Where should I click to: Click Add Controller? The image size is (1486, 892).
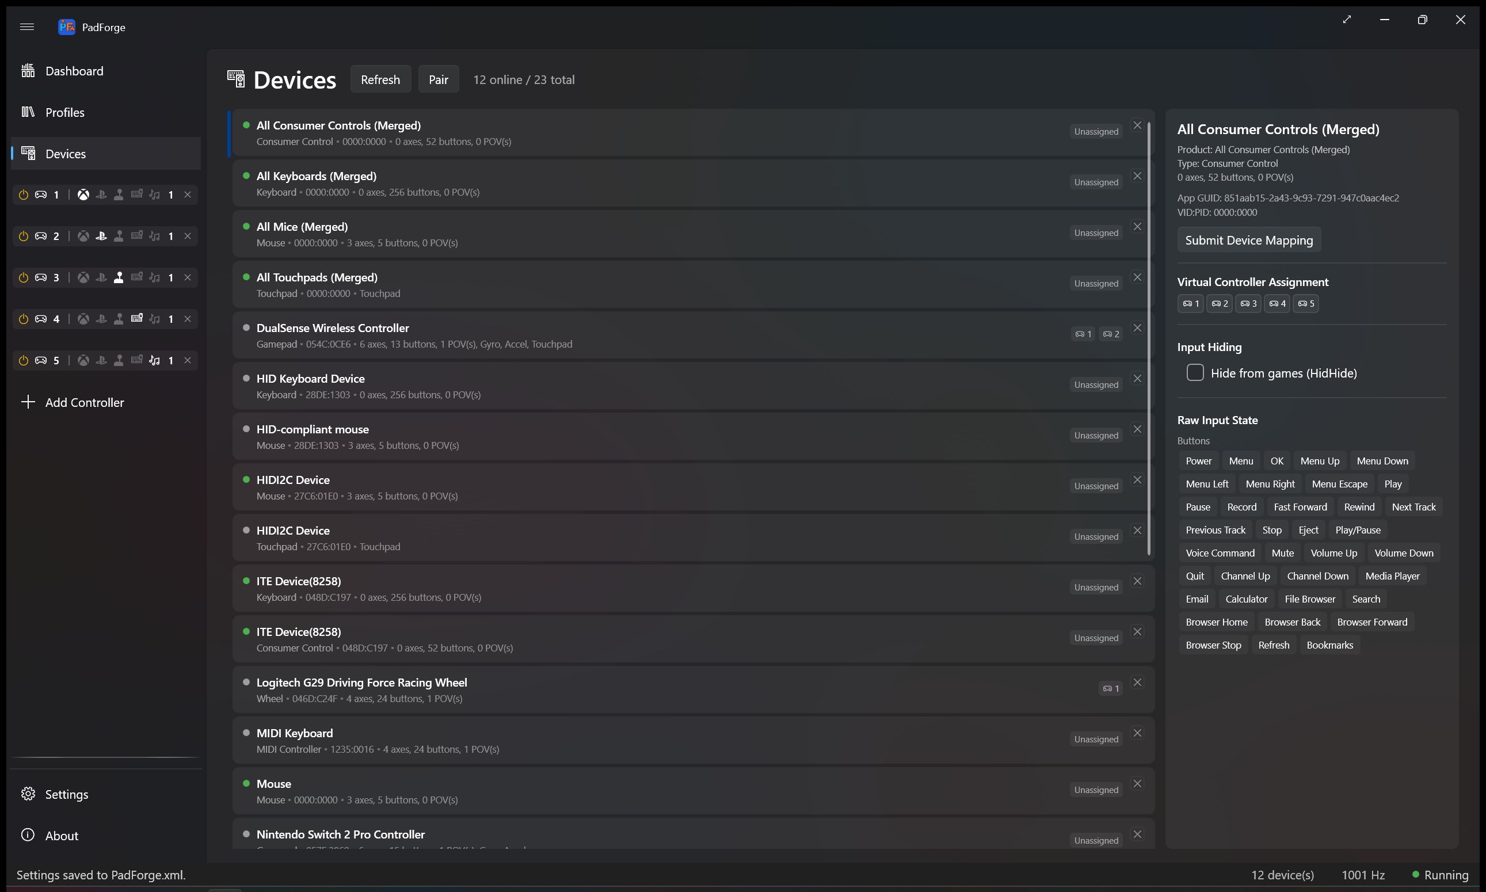106,403
